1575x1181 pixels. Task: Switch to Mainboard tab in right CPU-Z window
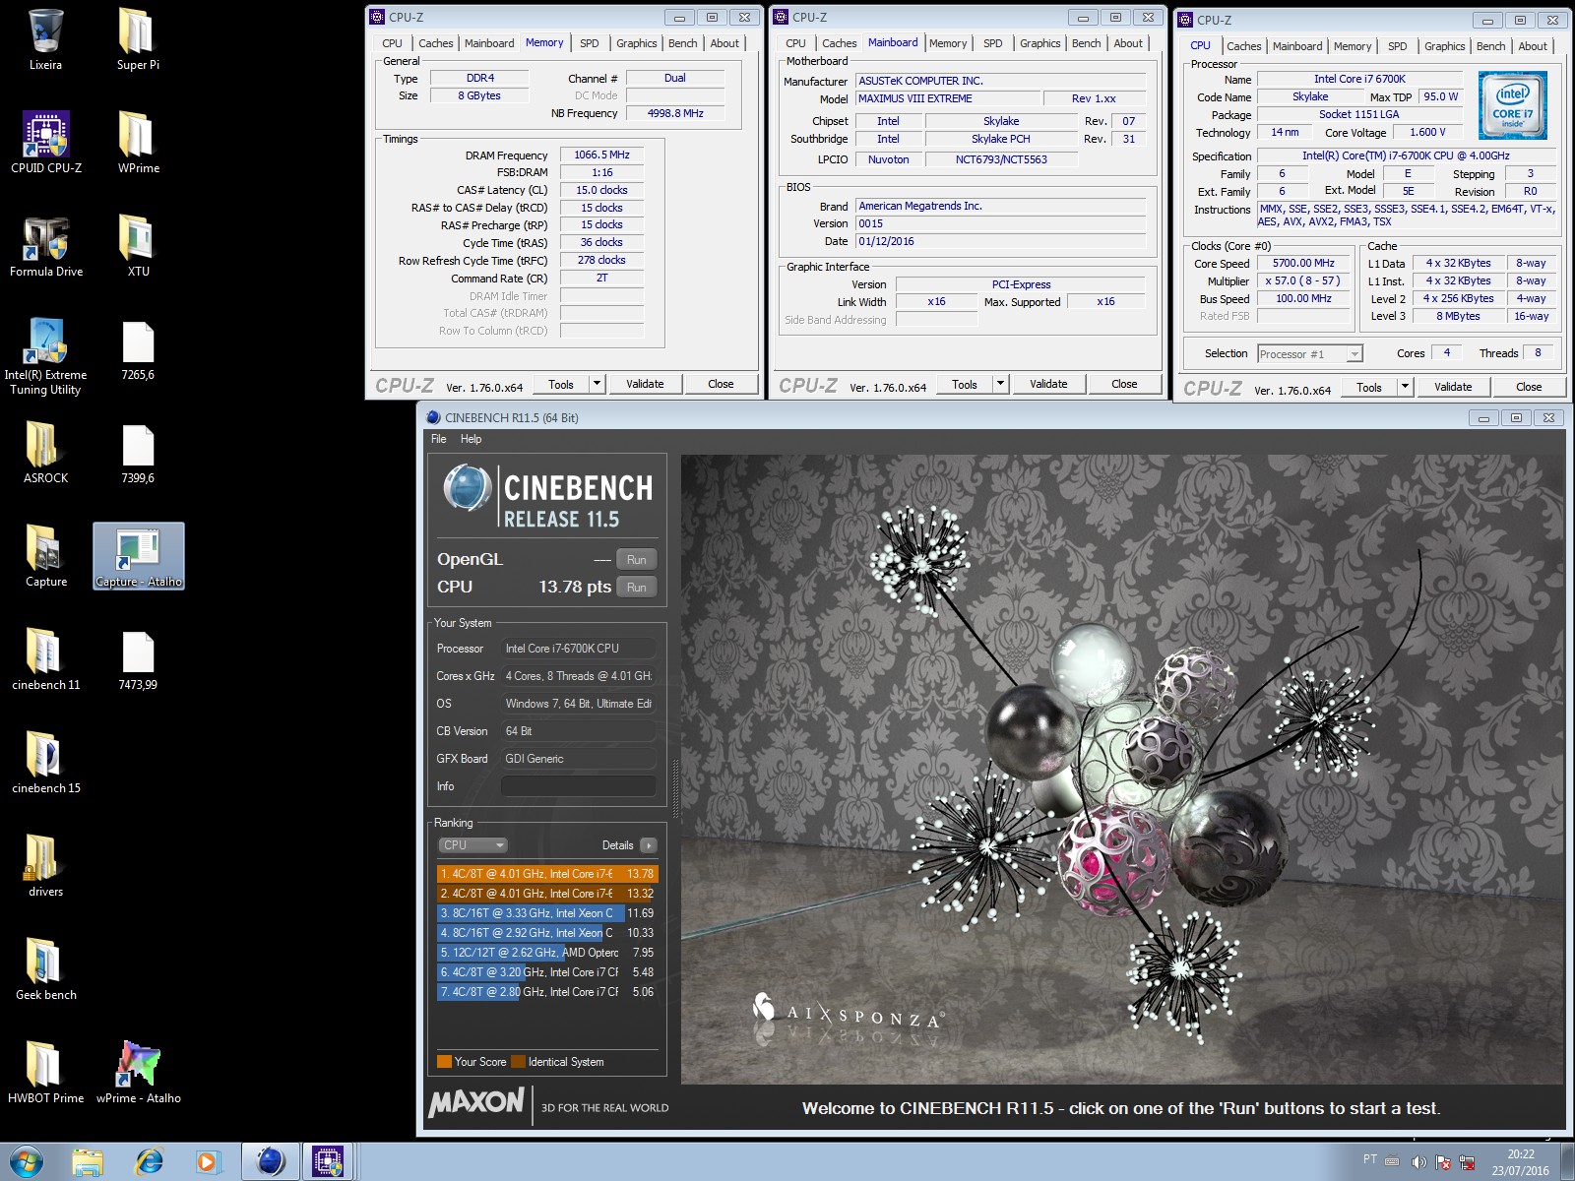coord(1297,46)
